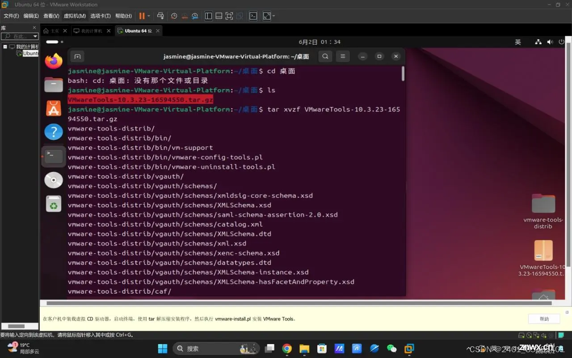Screen dimensions: 572x358
Task: Click the stretch guest display icon
Action: coord(267,16)
